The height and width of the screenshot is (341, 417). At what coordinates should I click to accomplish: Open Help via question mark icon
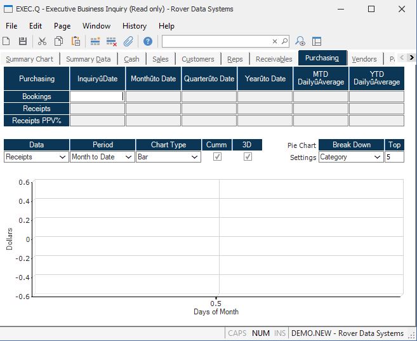(x=148, y=41)
